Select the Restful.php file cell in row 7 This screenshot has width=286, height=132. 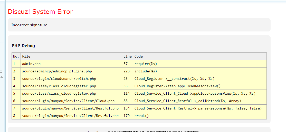[x=71, y=108]
